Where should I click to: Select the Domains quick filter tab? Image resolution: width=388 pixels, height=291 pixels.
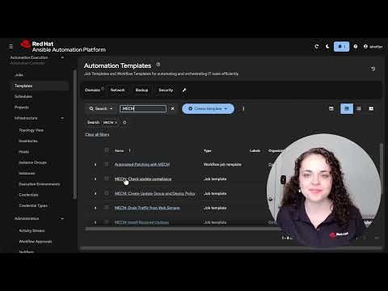point(92,90)
